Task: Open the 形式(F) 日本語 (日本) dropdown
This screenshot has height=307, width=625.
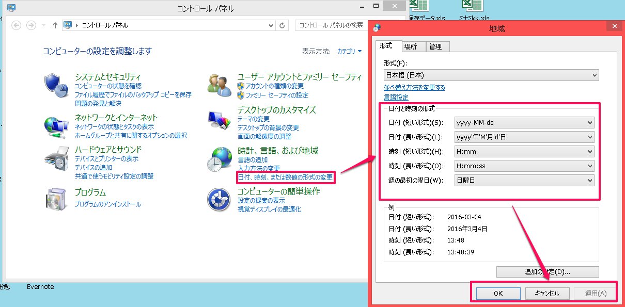Action: [x=491, y=75]
